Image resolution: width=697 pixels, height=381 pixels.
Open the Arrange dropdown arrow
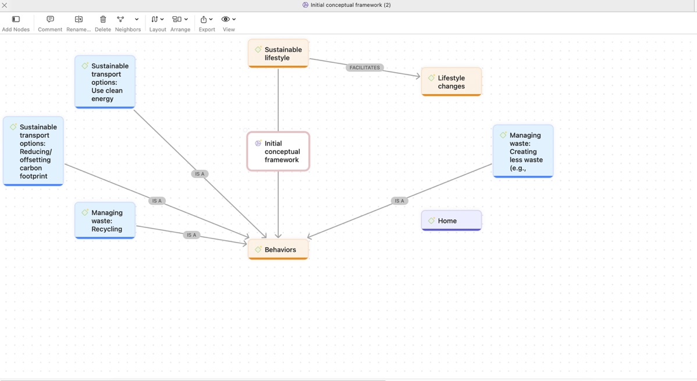[x=186, y=19]
